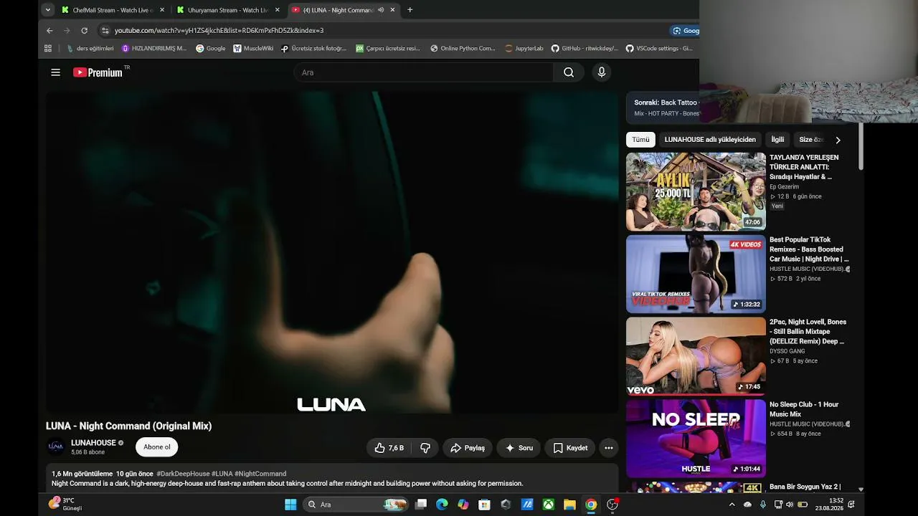Open Copilot from the taskbar

click(x=463, y=505)
